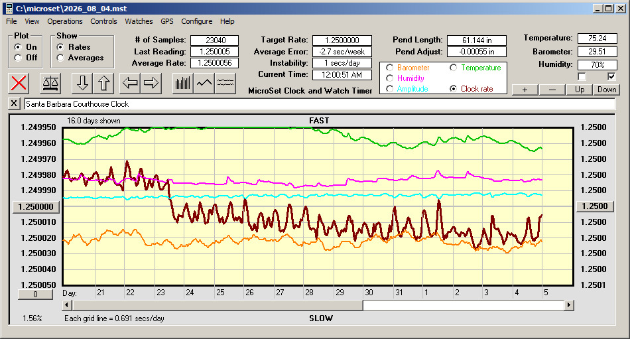Open the Watches menu
The width and height of the screenshot is (630, 339).
pos(139,21)
